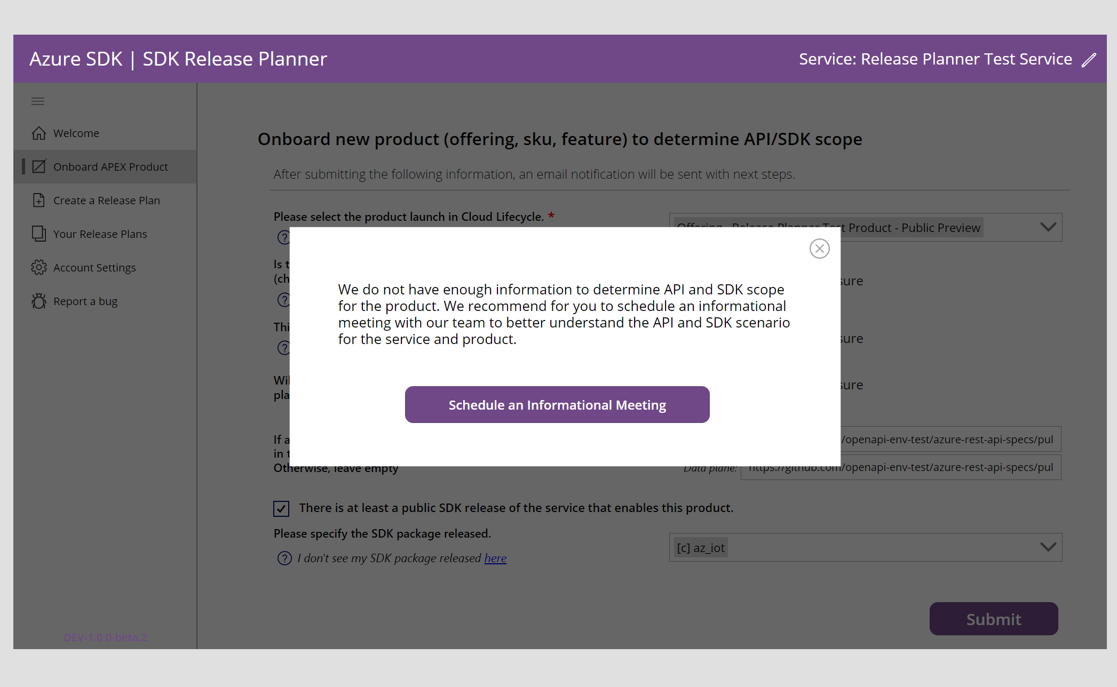Select the Onboard APEX Product pencil icon

tap(39, 166)
